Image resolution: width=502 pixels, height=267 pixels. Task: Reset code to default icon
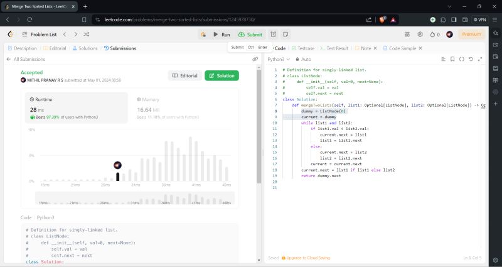point(471,59)
